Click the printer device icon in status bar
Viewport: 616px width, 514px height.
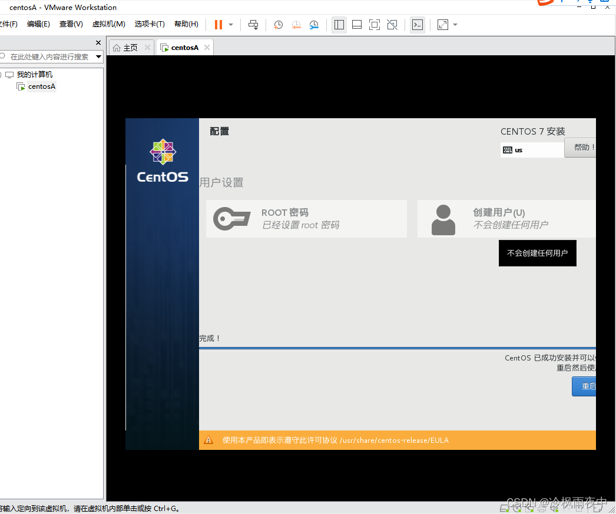[542, 509]
